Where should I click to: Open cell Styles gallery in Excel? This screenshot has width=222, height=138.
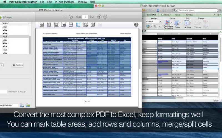click(x=177, y=24)
